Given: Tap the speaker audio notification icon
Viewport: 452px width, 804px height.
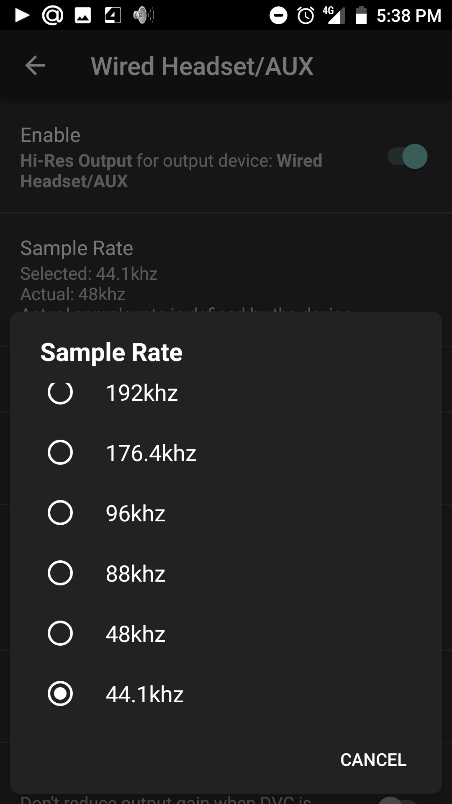Looking at the screenshot, I should click(x=143, y=15).
